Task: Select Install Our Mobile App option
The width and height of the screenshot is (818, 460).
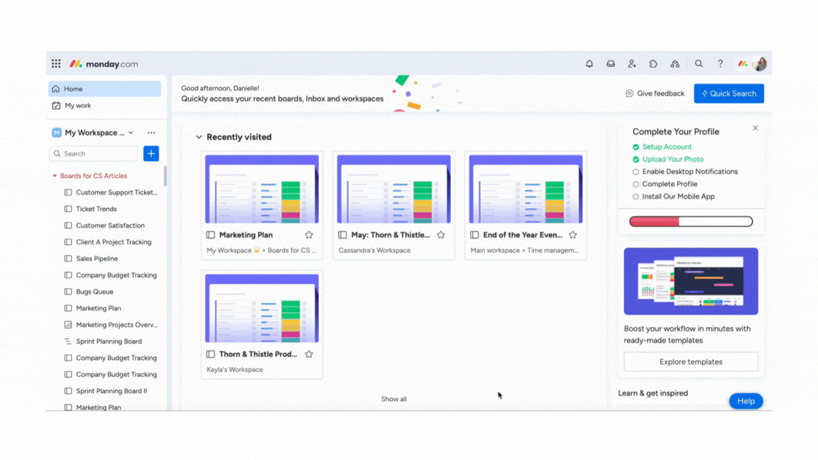Action: pos(673,197)
